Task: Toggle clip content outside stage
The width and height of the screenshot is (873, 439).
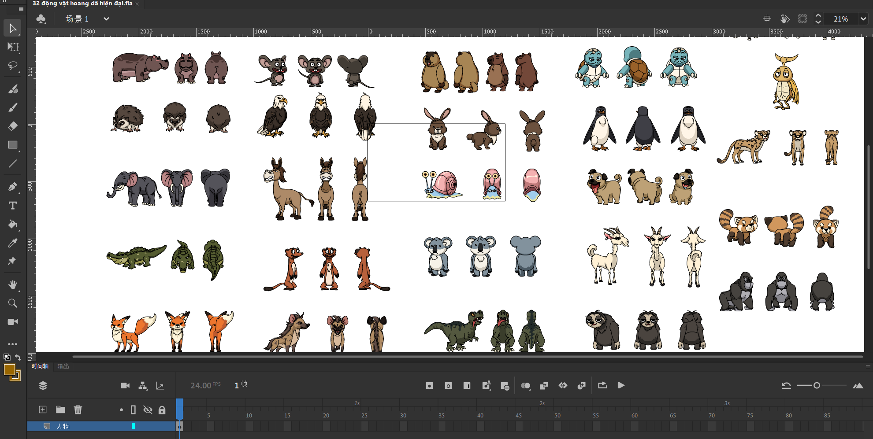Action: (x=802, y=18)
